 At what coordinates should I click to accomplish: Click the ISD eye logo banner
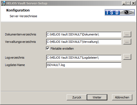(x=120, y=12)
